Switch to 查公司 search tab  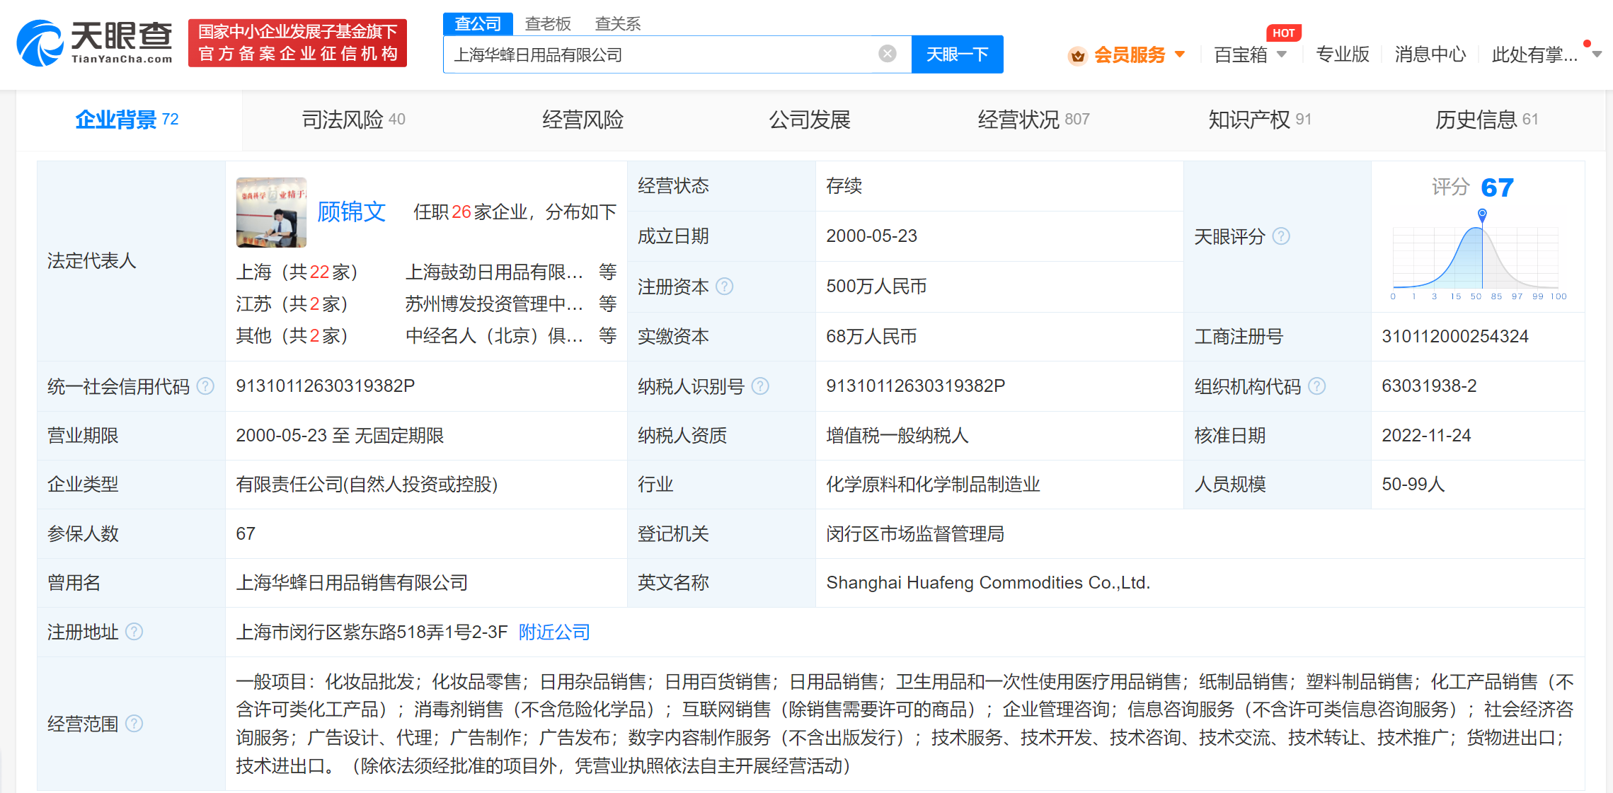point(478,24)
